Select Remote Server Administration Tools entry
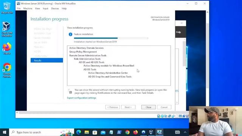 coord(88,56)
